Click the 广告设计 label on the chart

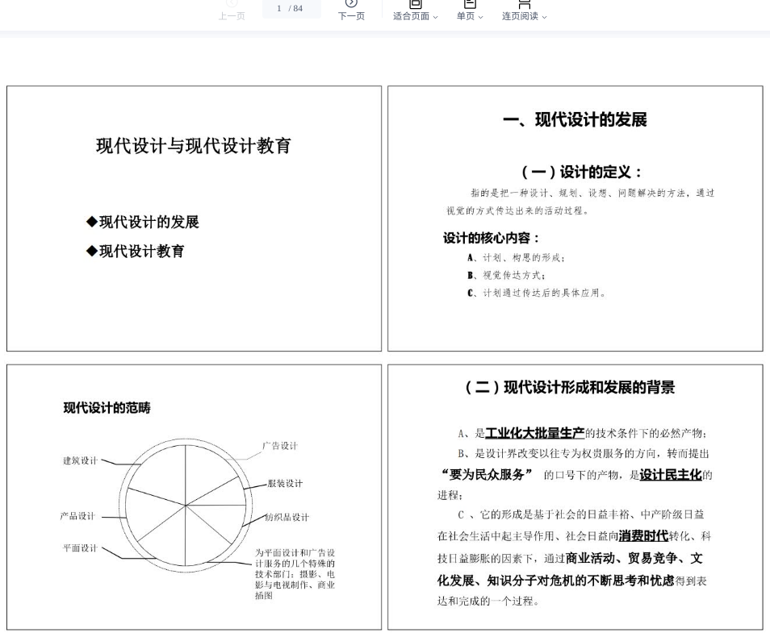tap(280, 446)
